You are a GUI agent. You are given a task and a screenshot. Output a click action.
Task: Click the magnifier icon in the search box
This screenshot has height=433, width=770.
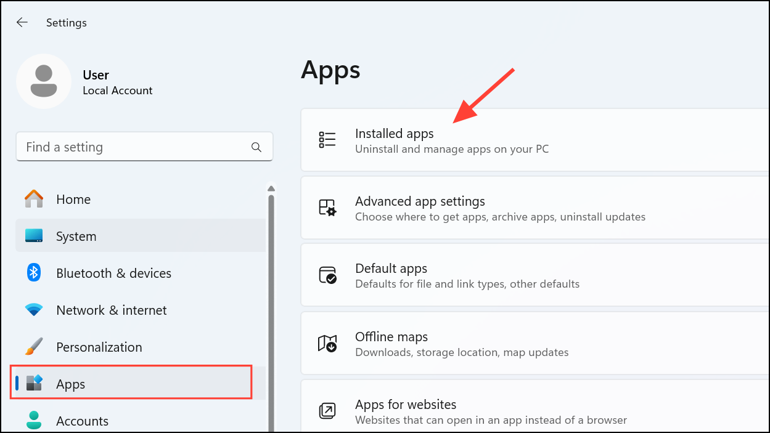coord(256,147)
